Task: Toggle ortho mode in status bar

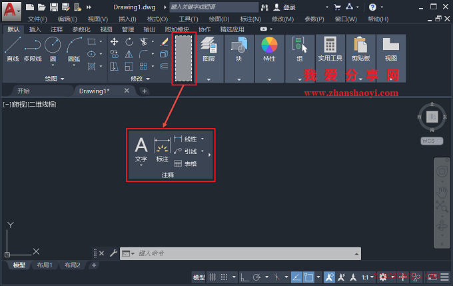Action: (x=244, y=277)
